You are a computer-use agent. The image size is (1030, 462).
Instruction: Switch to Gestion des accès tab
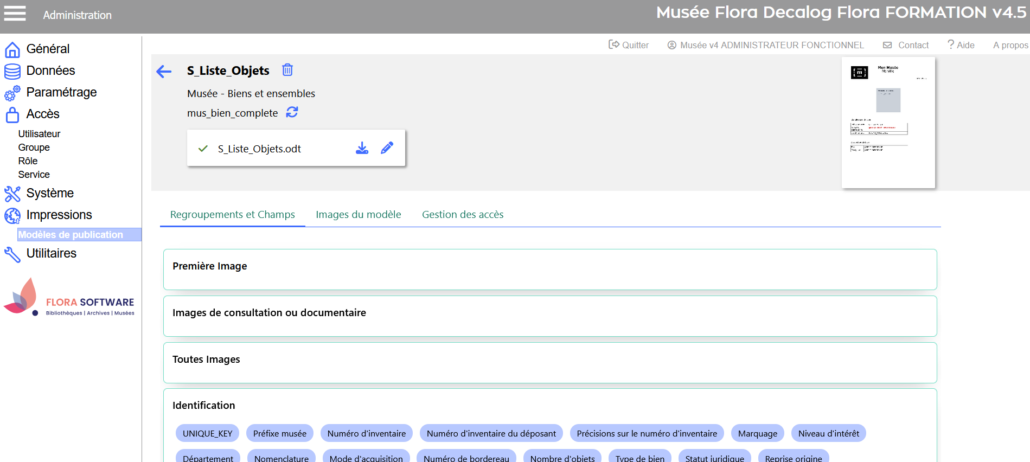(463, 215)
